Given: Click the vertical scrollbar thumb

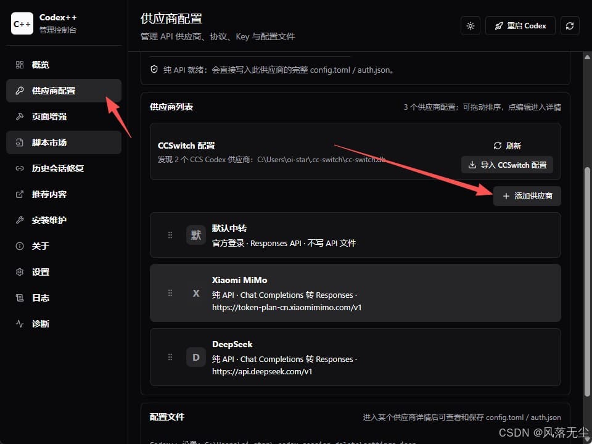Looking at the screenshot, I should pos(587,282).
